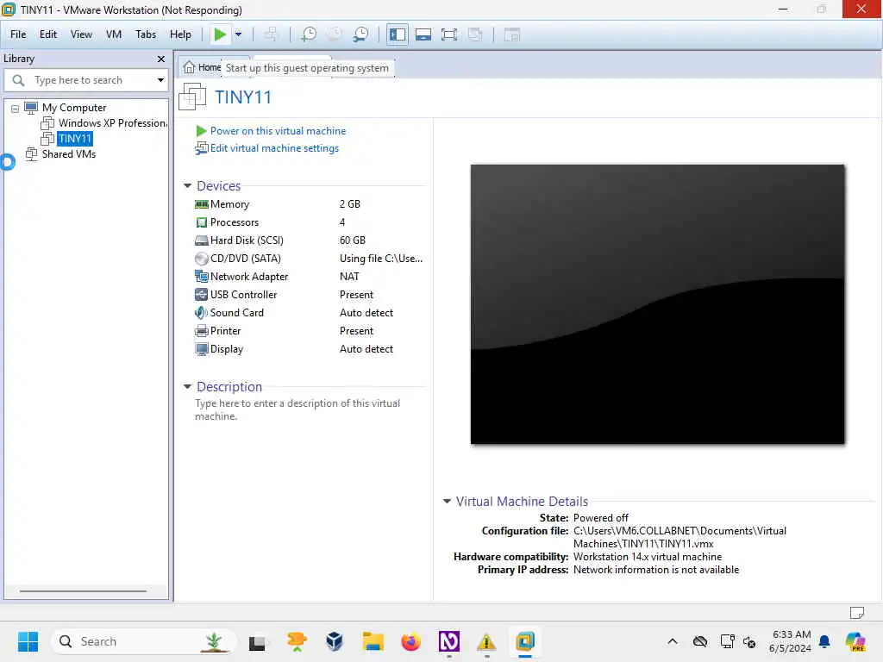The width and height of the screenshot is (883, 662).
Task: Toggle the library sidebar view icon
Action: [397, 34]
